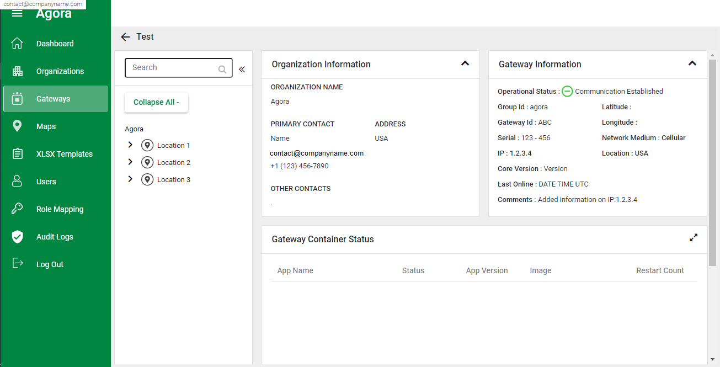Select Log Out in the sidebar

pyautogui.click(x=55, y=264)
